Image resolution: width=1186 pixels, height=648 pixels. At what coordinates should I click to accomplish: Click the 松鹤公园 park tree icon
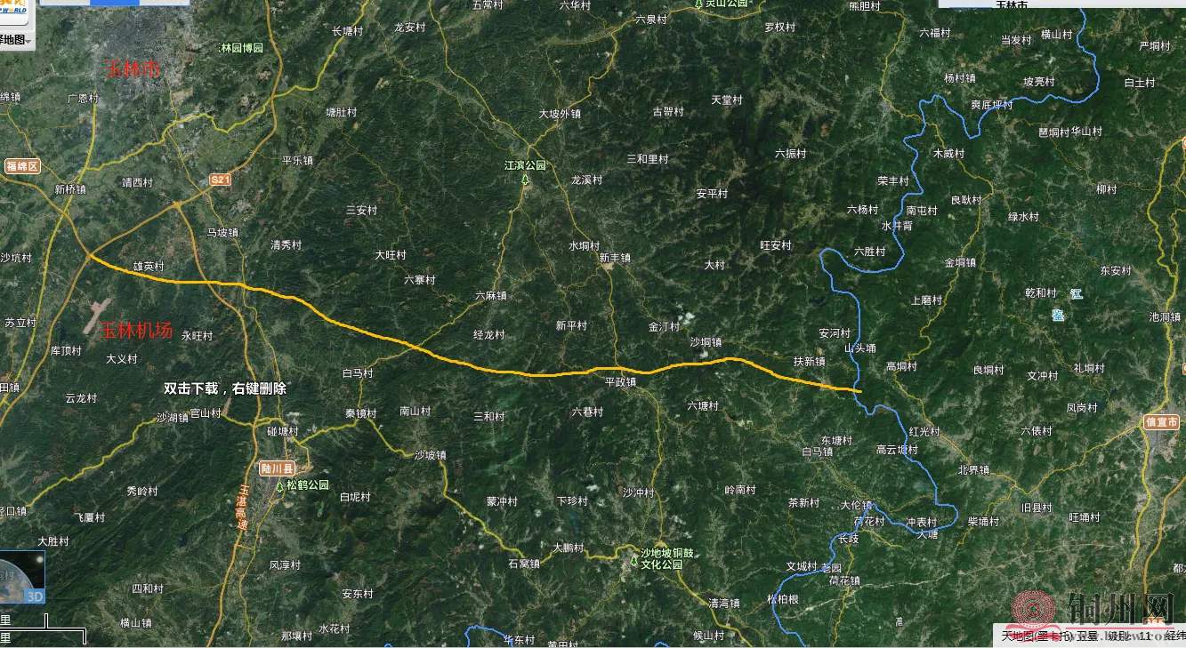280,485
